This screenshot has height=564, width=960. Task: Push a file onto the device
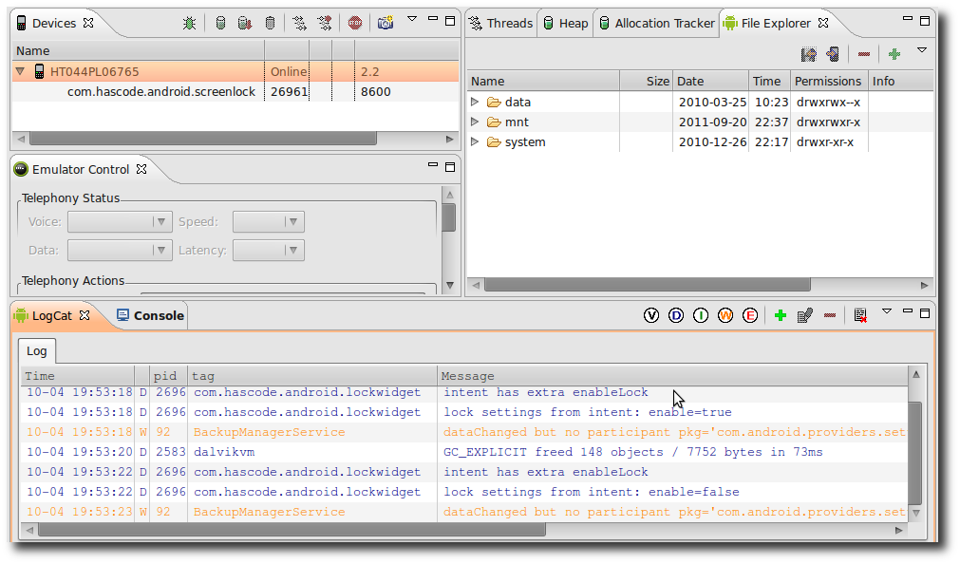point(833,54)
